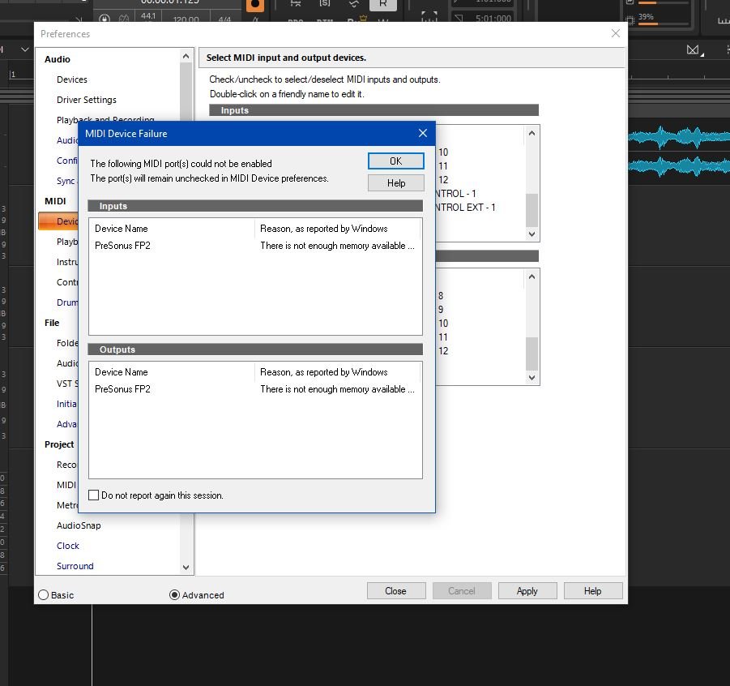Select 'NTROL EXT - 1' entry in Inputs list
Viewport: 730px width, 686px height.
pos(466,208)
